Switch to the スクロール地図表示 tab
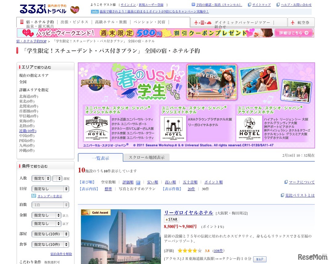This screenshot has width=332, height=264. (147, 157)
